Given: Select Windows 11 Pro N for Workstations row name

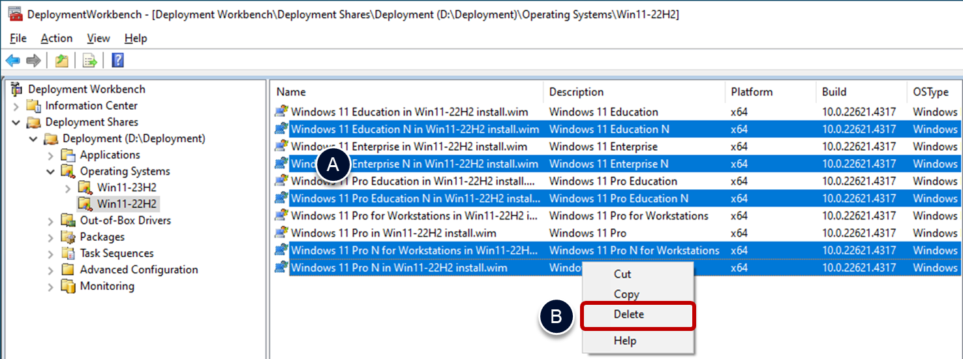Looking at the screenshot, I should 414,250.
